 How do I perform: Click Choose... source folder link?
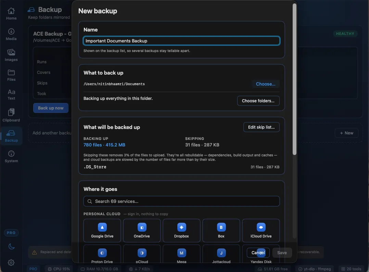click(x=266, y=84)
